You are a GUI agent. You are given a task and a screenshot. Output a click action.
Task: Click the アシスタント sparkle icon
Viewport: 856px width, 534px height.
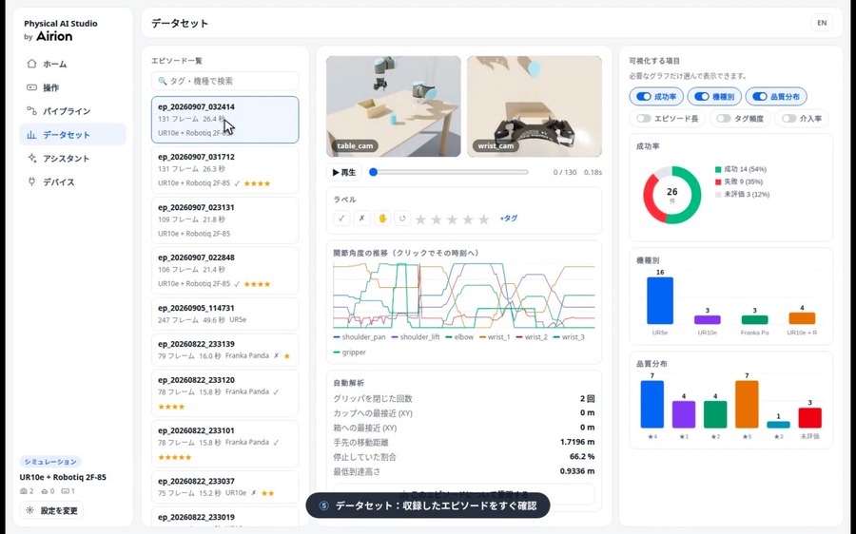click(31, 158)
